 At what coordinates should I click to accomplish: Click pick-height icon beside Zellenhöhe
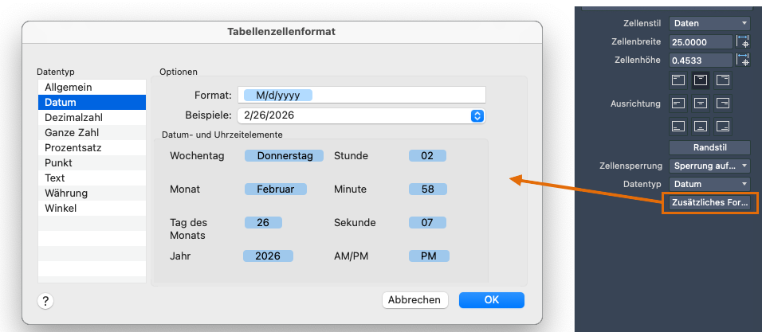743,60
